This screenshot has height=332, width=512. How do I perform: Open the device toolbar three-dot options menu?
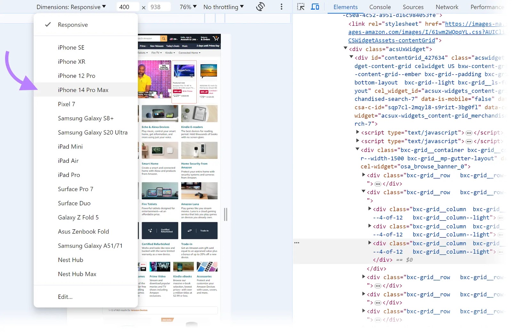pos(281,6)
